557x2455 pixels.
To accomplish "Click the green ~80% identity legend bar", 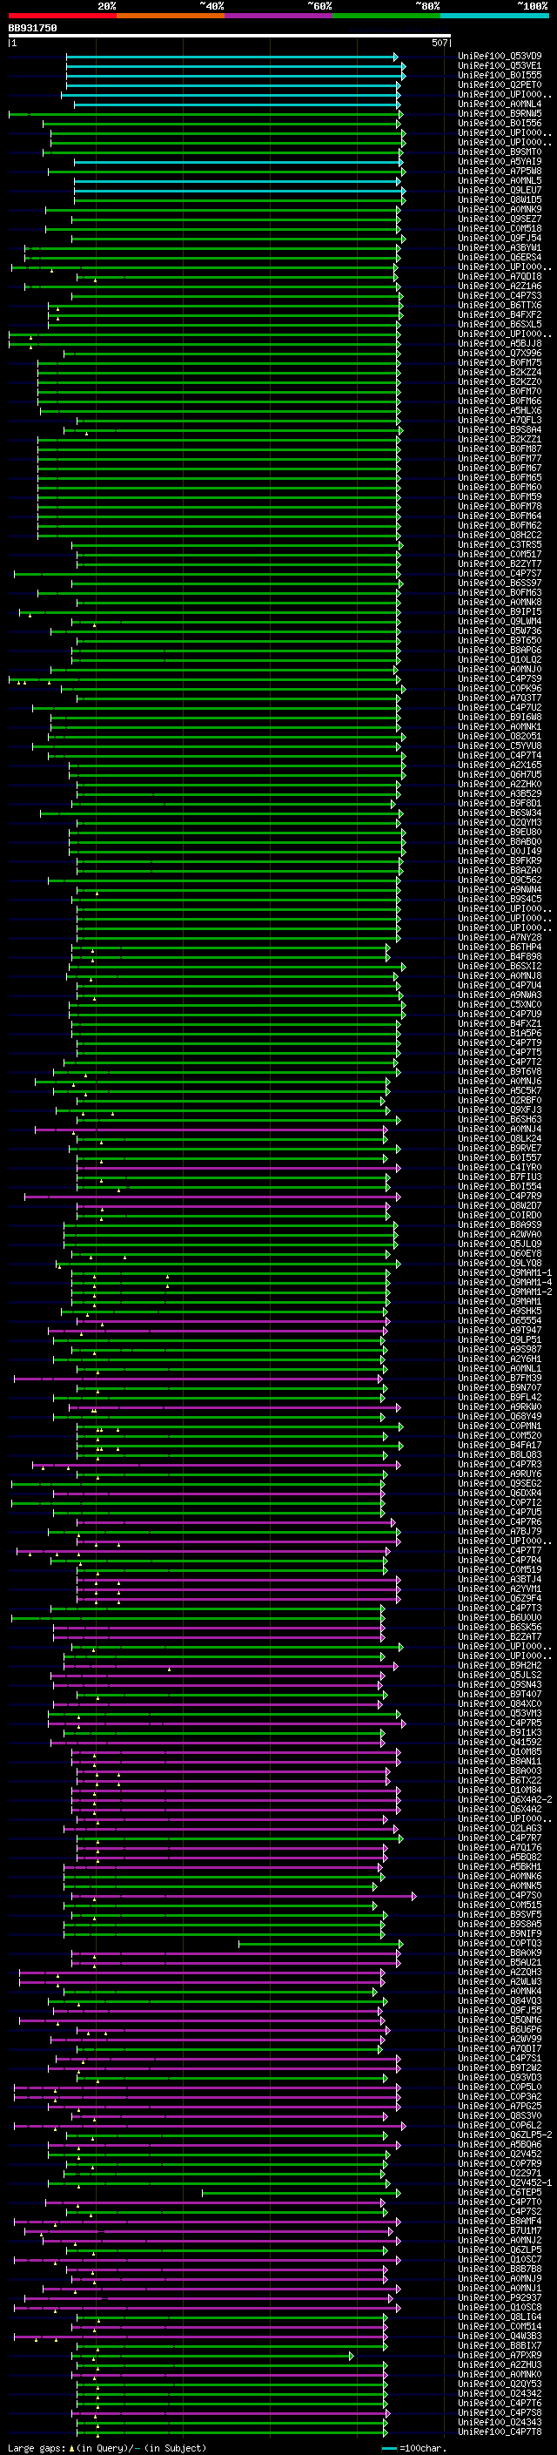I will [386, 16].
